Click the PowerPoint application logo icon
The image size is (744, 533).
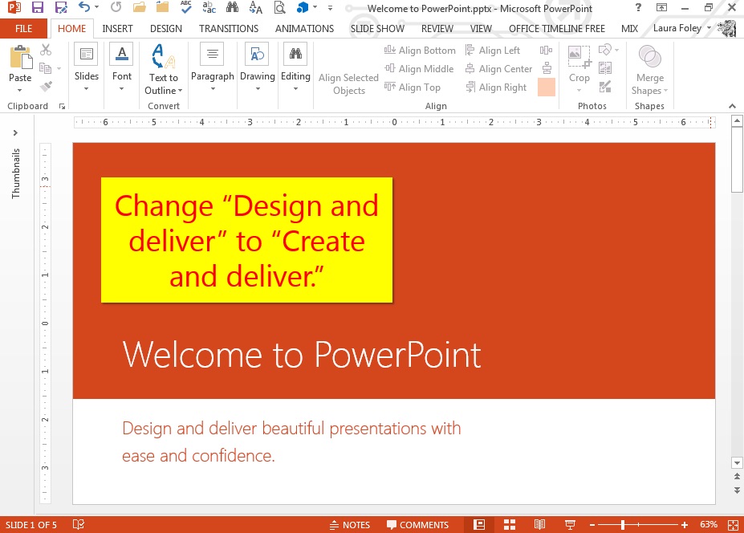(14, 7)
